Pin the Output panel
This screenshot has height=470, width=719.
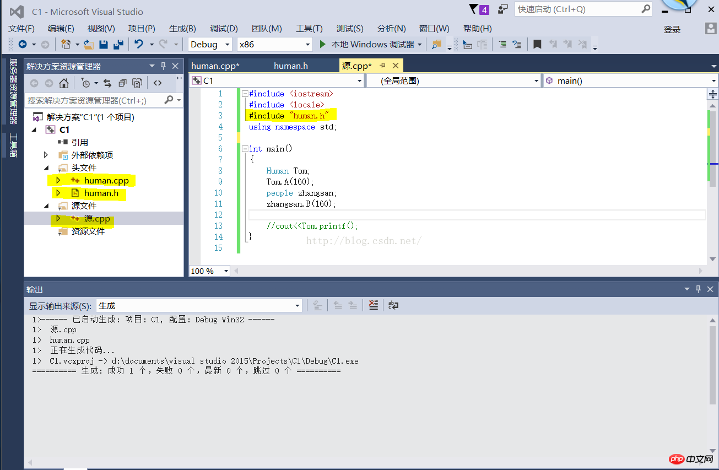point(698,289)
